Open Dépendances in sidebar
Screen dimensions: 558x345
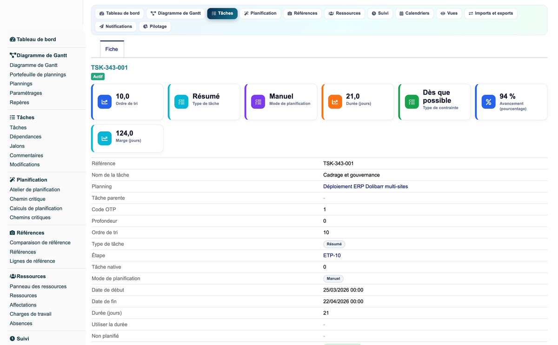(x=26, y=137)
